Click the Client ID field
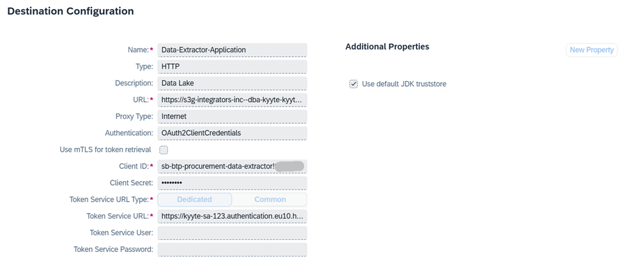 coord(232,166)
